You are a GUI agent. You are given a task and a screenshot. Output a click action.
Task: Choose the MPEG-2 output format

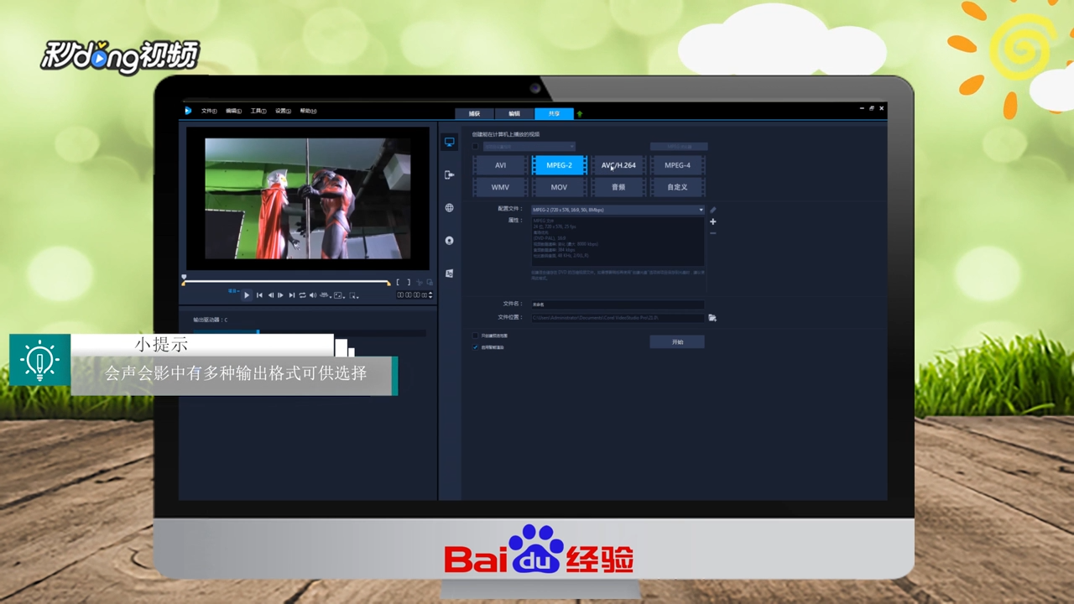[x=559, y=165]
